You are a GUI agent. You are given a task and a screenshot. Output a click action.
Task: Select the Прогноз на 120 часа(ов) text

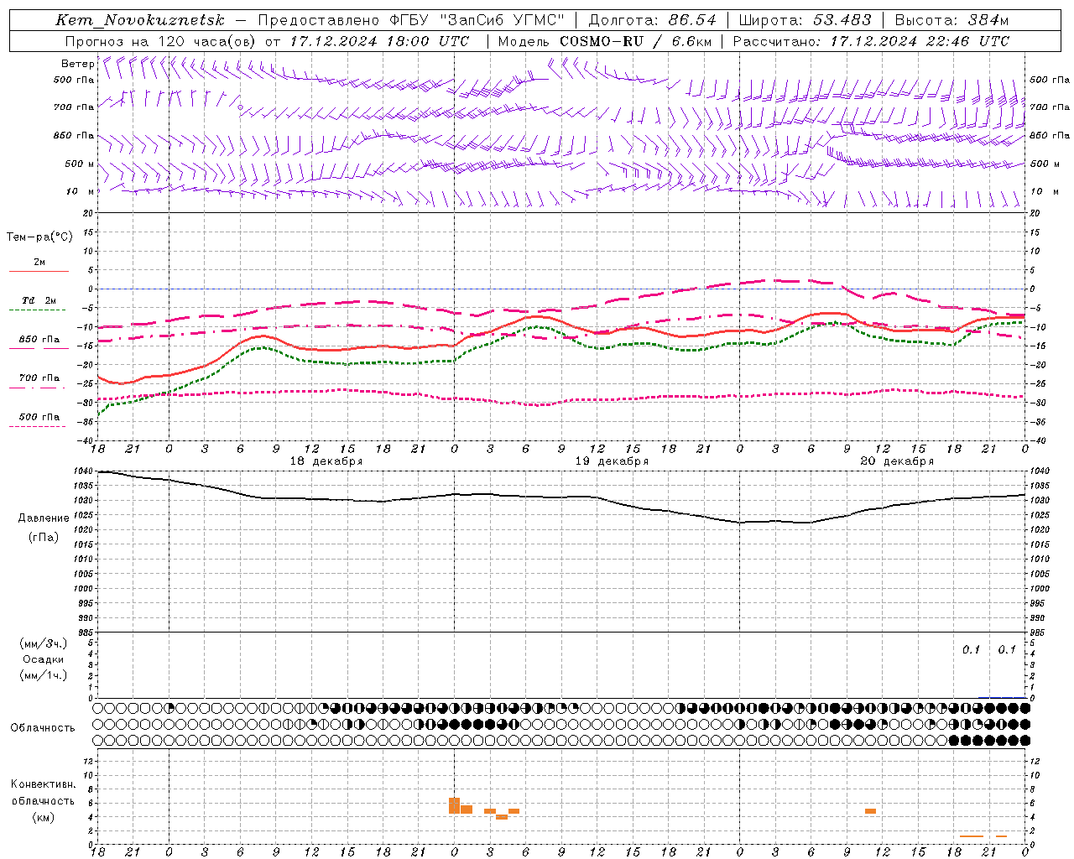coord(159,41)
